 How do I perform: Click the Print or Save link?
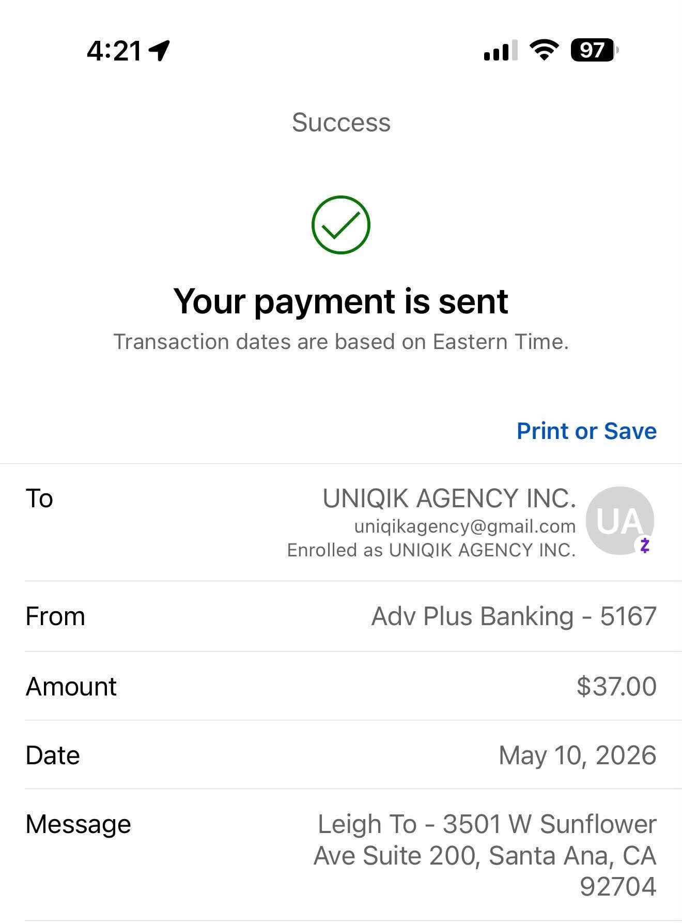pos(586,431)
